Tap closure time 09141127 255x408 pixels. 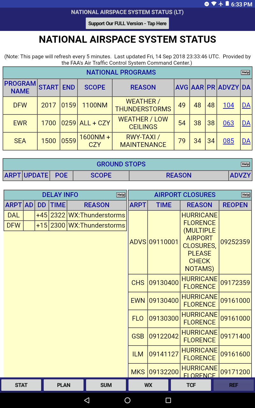[164, 354]
